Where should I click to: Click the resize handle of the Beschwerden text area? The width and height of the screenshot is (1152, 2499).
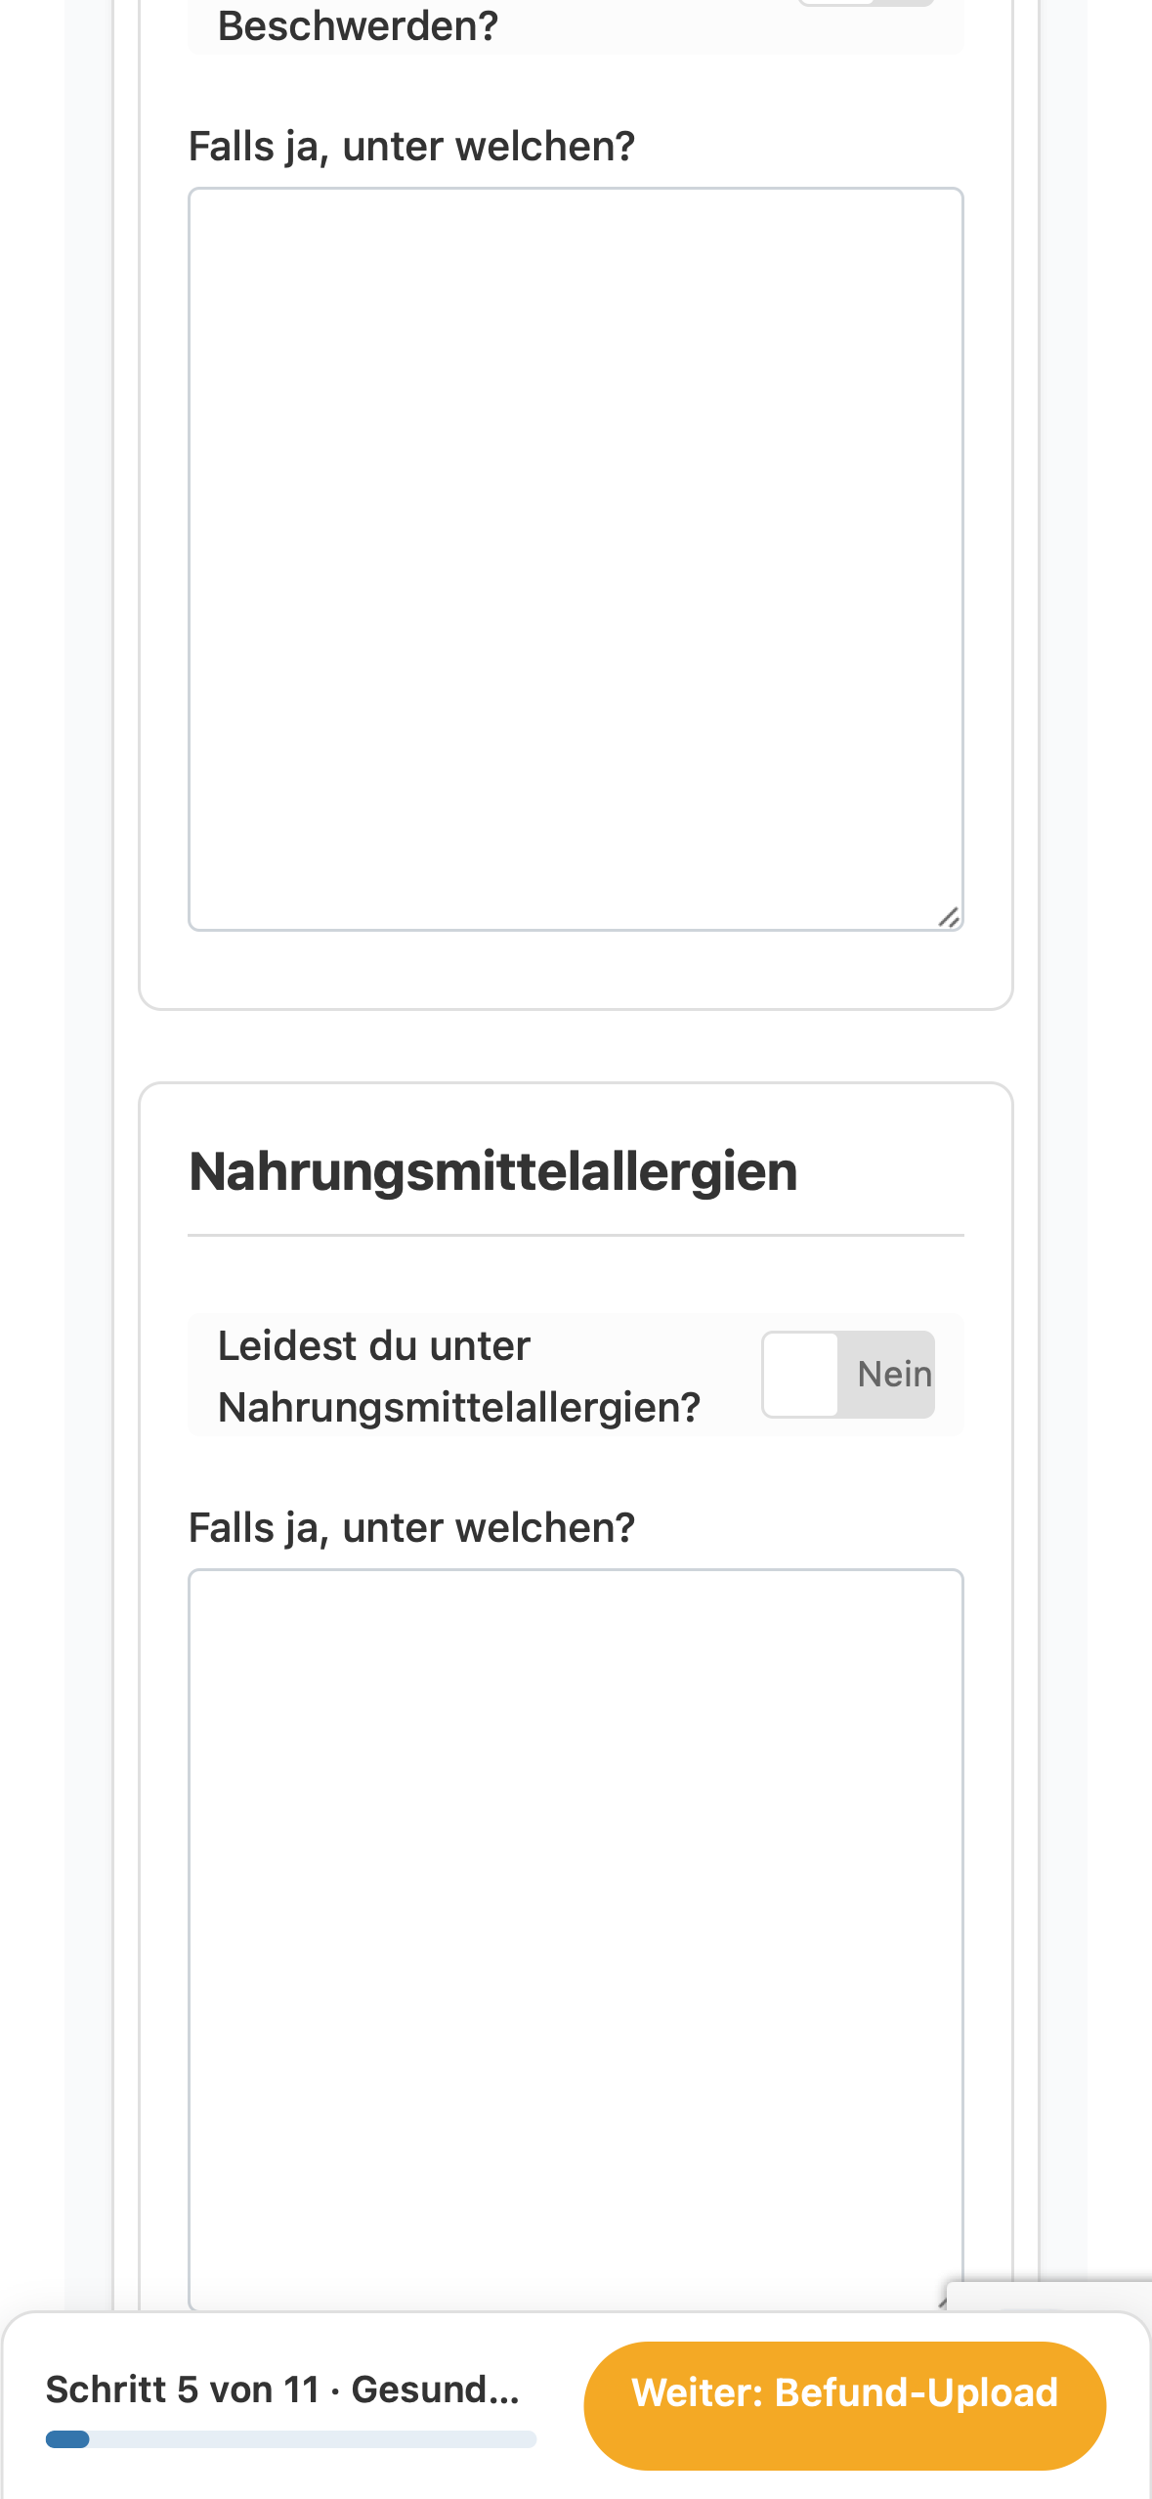click(x=949, y=916)
